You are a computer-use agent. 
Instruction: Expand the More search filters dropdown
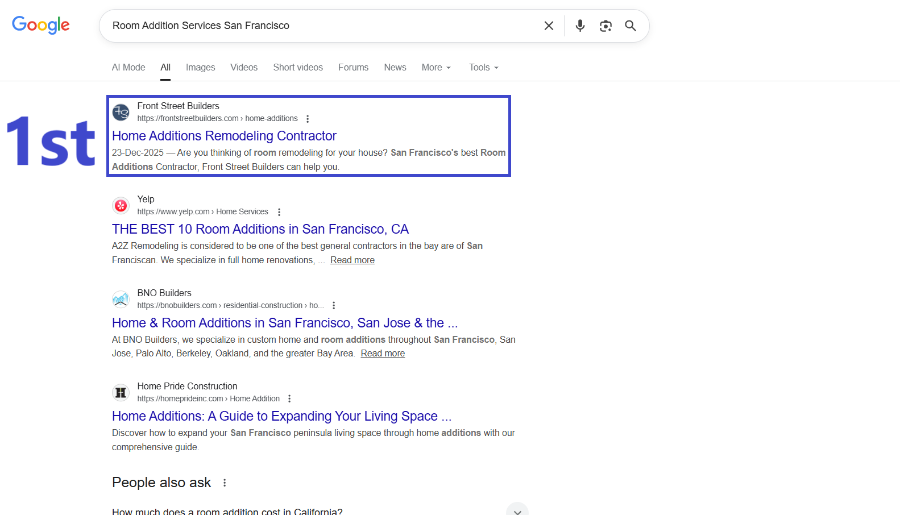(x=436, y=67)
